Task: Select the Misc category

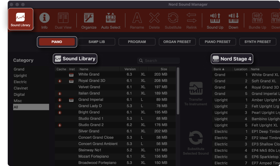Action: [x=18, y=101]
